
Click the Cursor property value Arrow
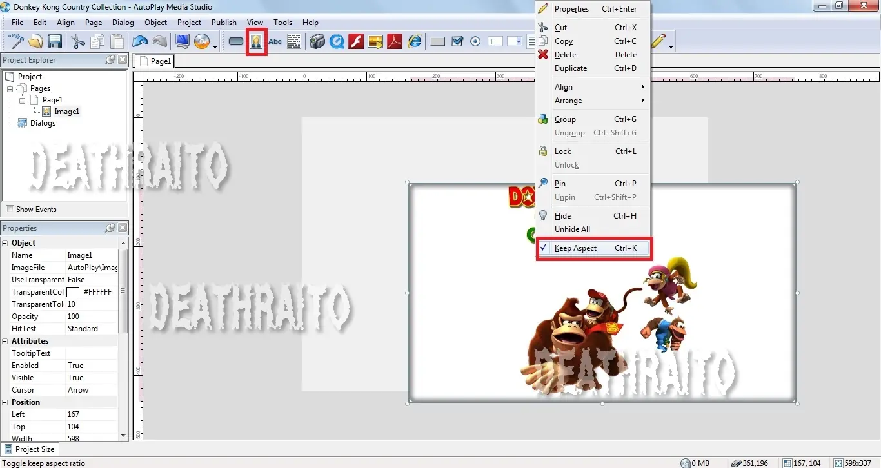point(92,390)
